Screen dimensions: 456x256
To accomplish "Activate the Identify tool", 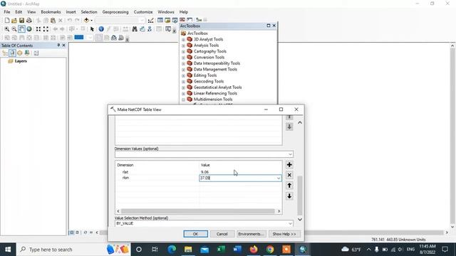I will tap(101, 29).
